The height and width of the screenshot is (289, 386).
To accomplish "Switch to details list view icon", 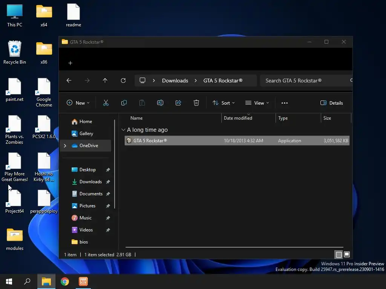I will [339, 255].
